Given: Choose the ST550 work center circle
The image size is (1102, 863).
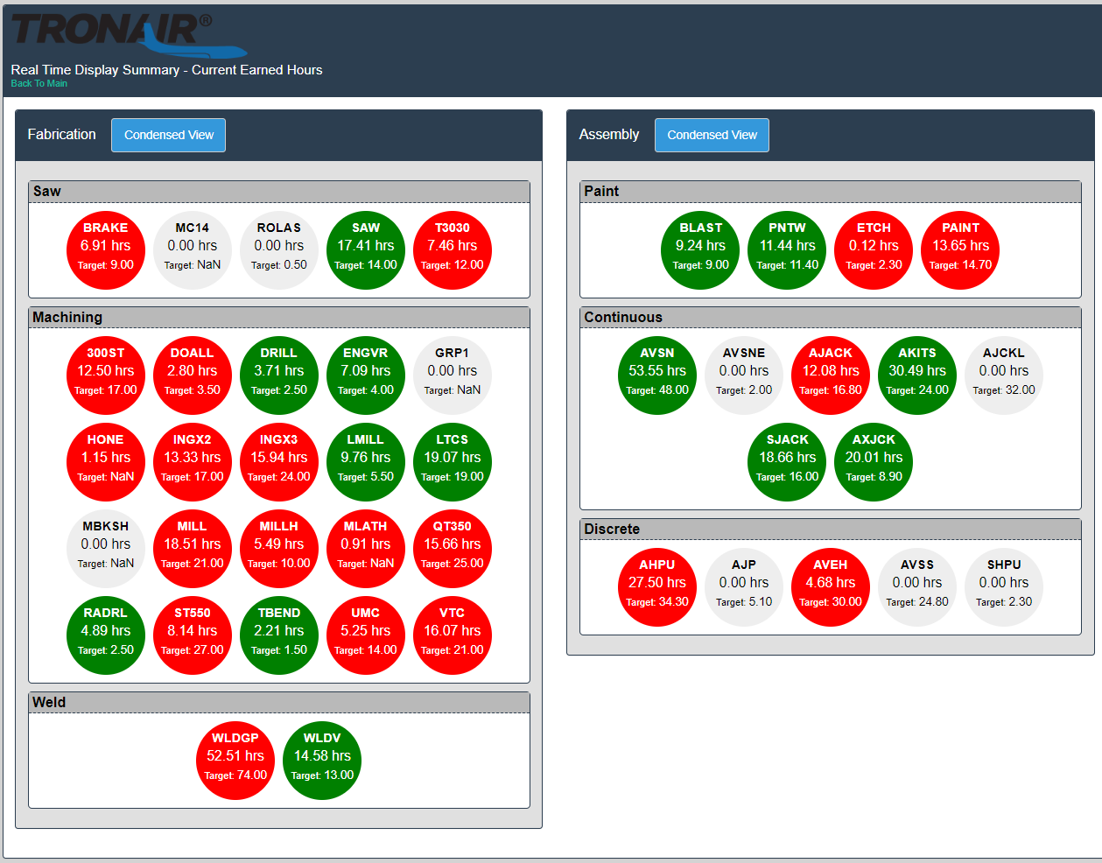Looking at the screenshot, I should coord(193,635).
